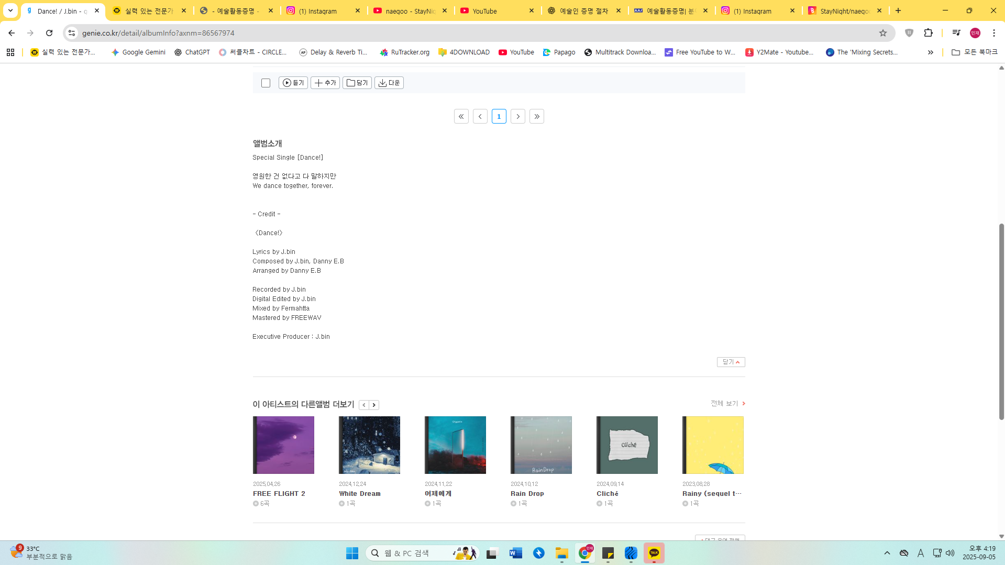Open the 전체 보기 view-all link
Screen dimensions: 1005x565
coord(727,403)
